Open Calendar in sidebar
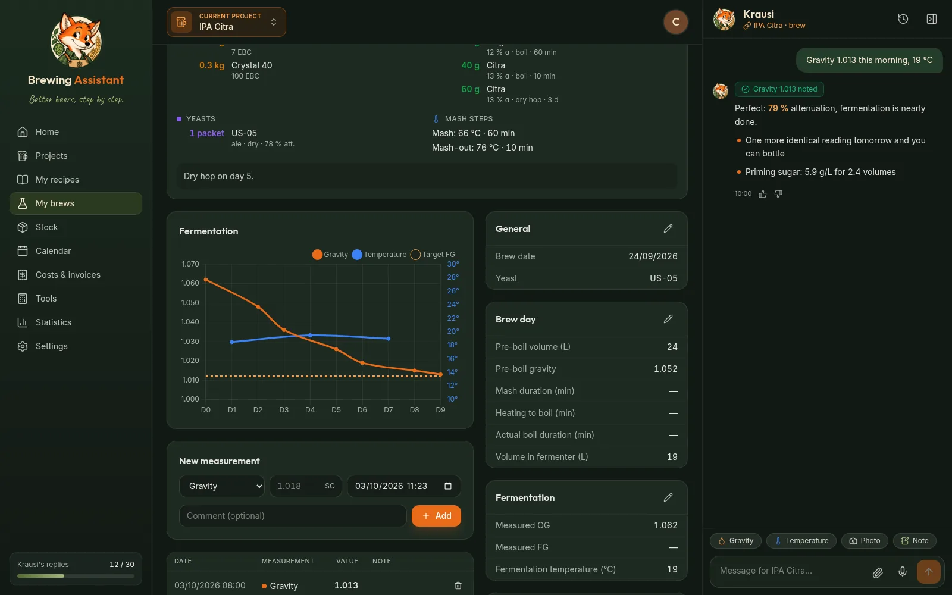 pos(76,251)
